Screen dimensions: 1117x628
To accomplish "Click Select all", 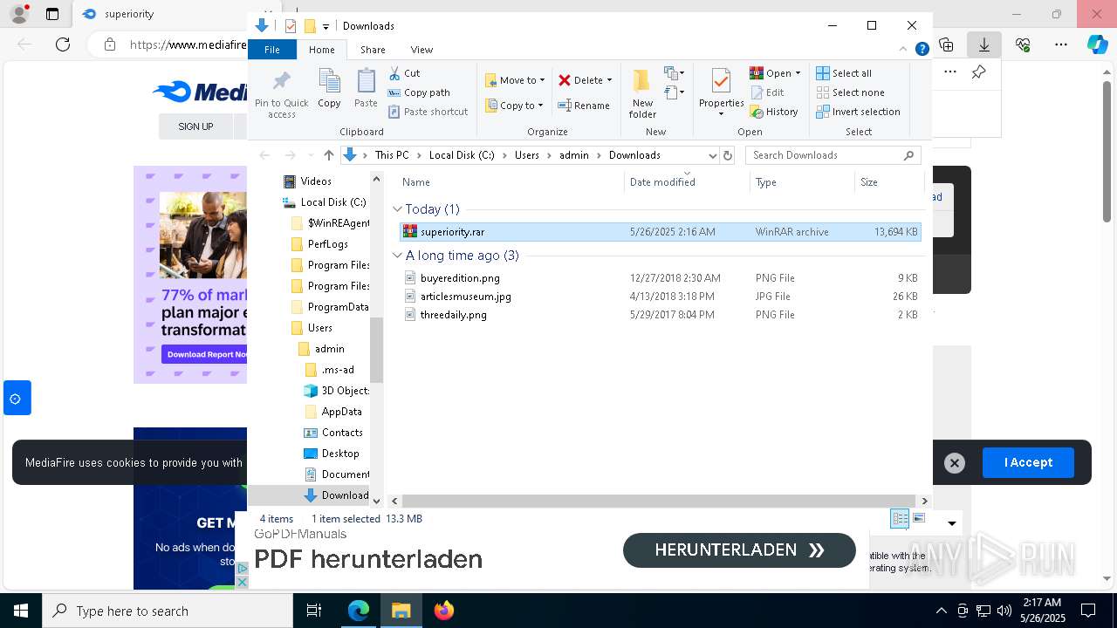I will (x=844, y=73).
